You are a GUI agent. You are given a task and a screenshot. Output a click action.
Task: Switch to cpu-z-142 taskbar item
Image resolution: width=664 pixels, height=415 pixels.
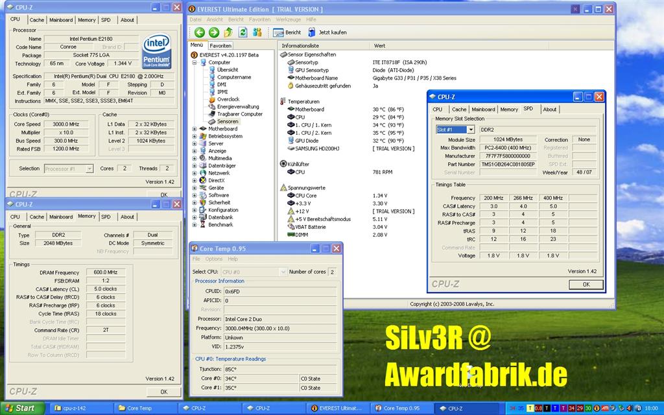(x=80, y=409)
